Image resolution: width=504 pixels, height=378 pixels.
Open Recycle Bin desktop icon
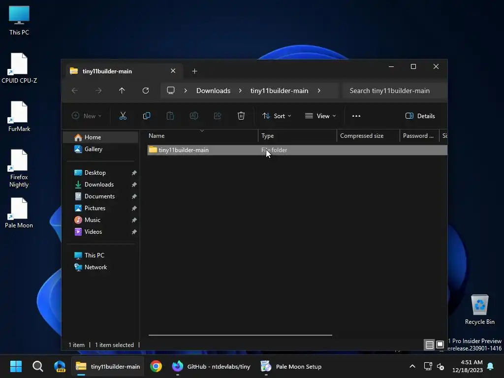point(479,310)
